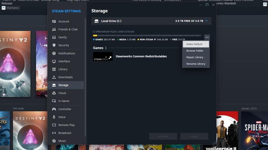Click the Music note icon
The width and height of the screenshot is (268, 150).
point(54,141)
